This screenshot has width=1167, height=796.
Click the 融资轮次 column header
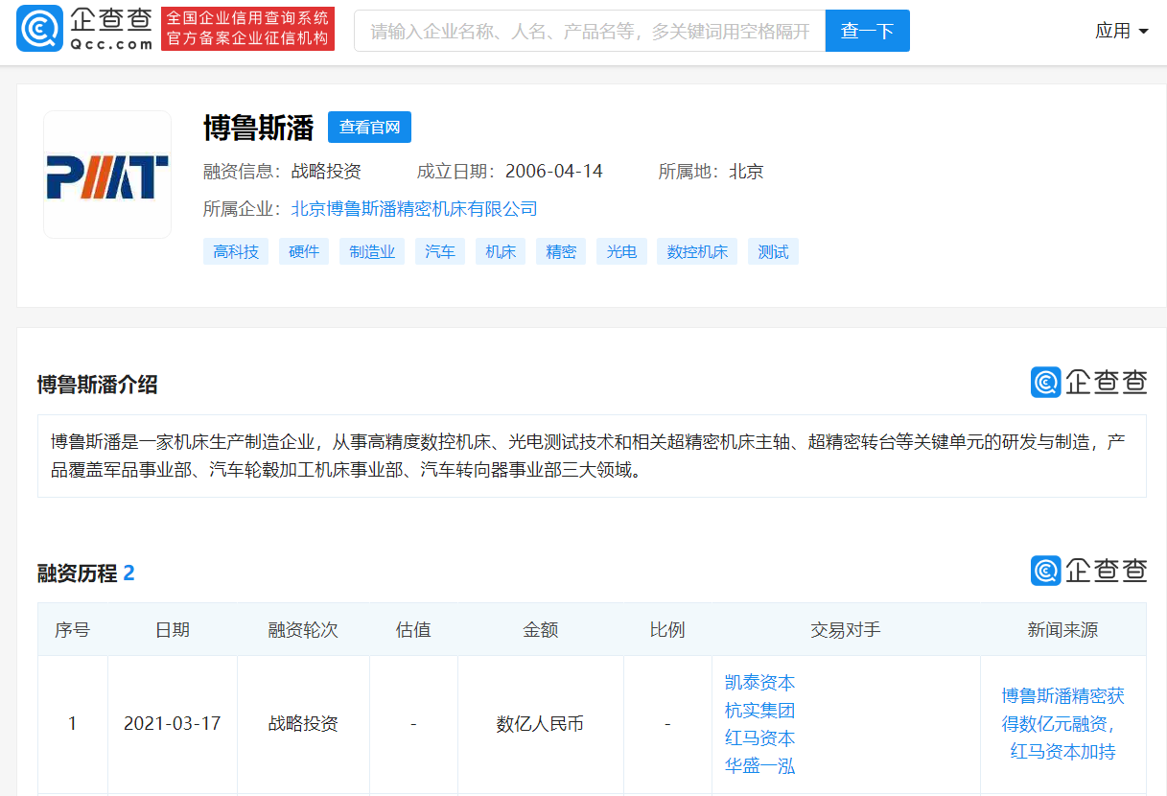[303, 630]
